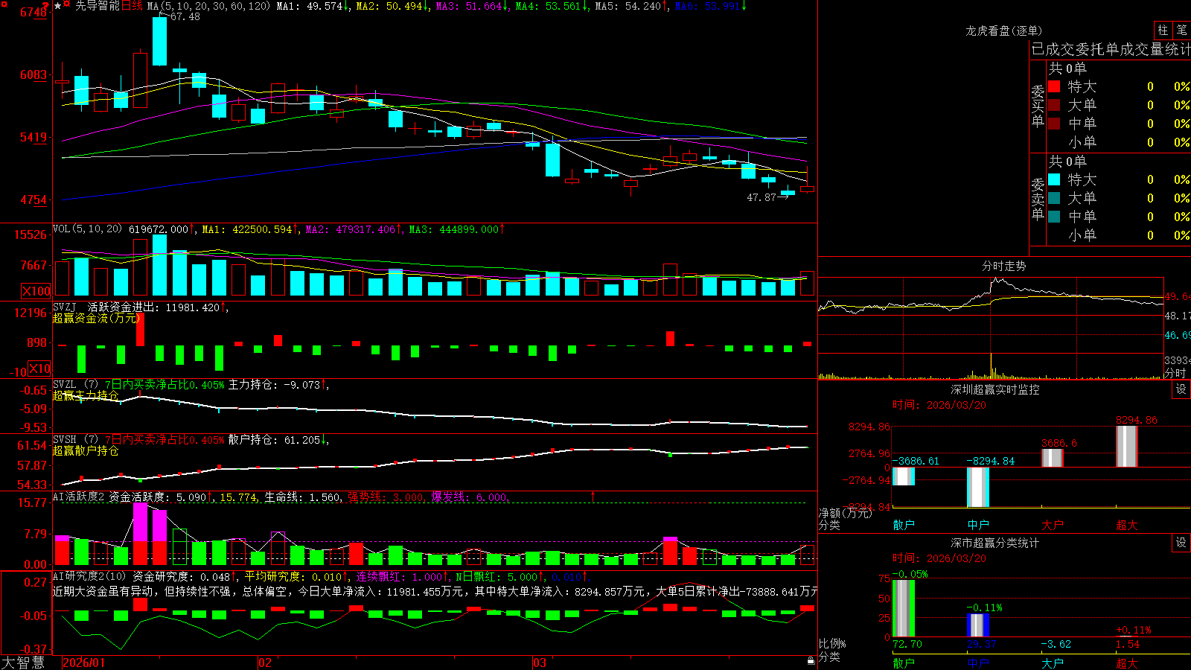Click the ×100 scale box on the volume axis
1191x670 pixels.
[x=36, y=291]
